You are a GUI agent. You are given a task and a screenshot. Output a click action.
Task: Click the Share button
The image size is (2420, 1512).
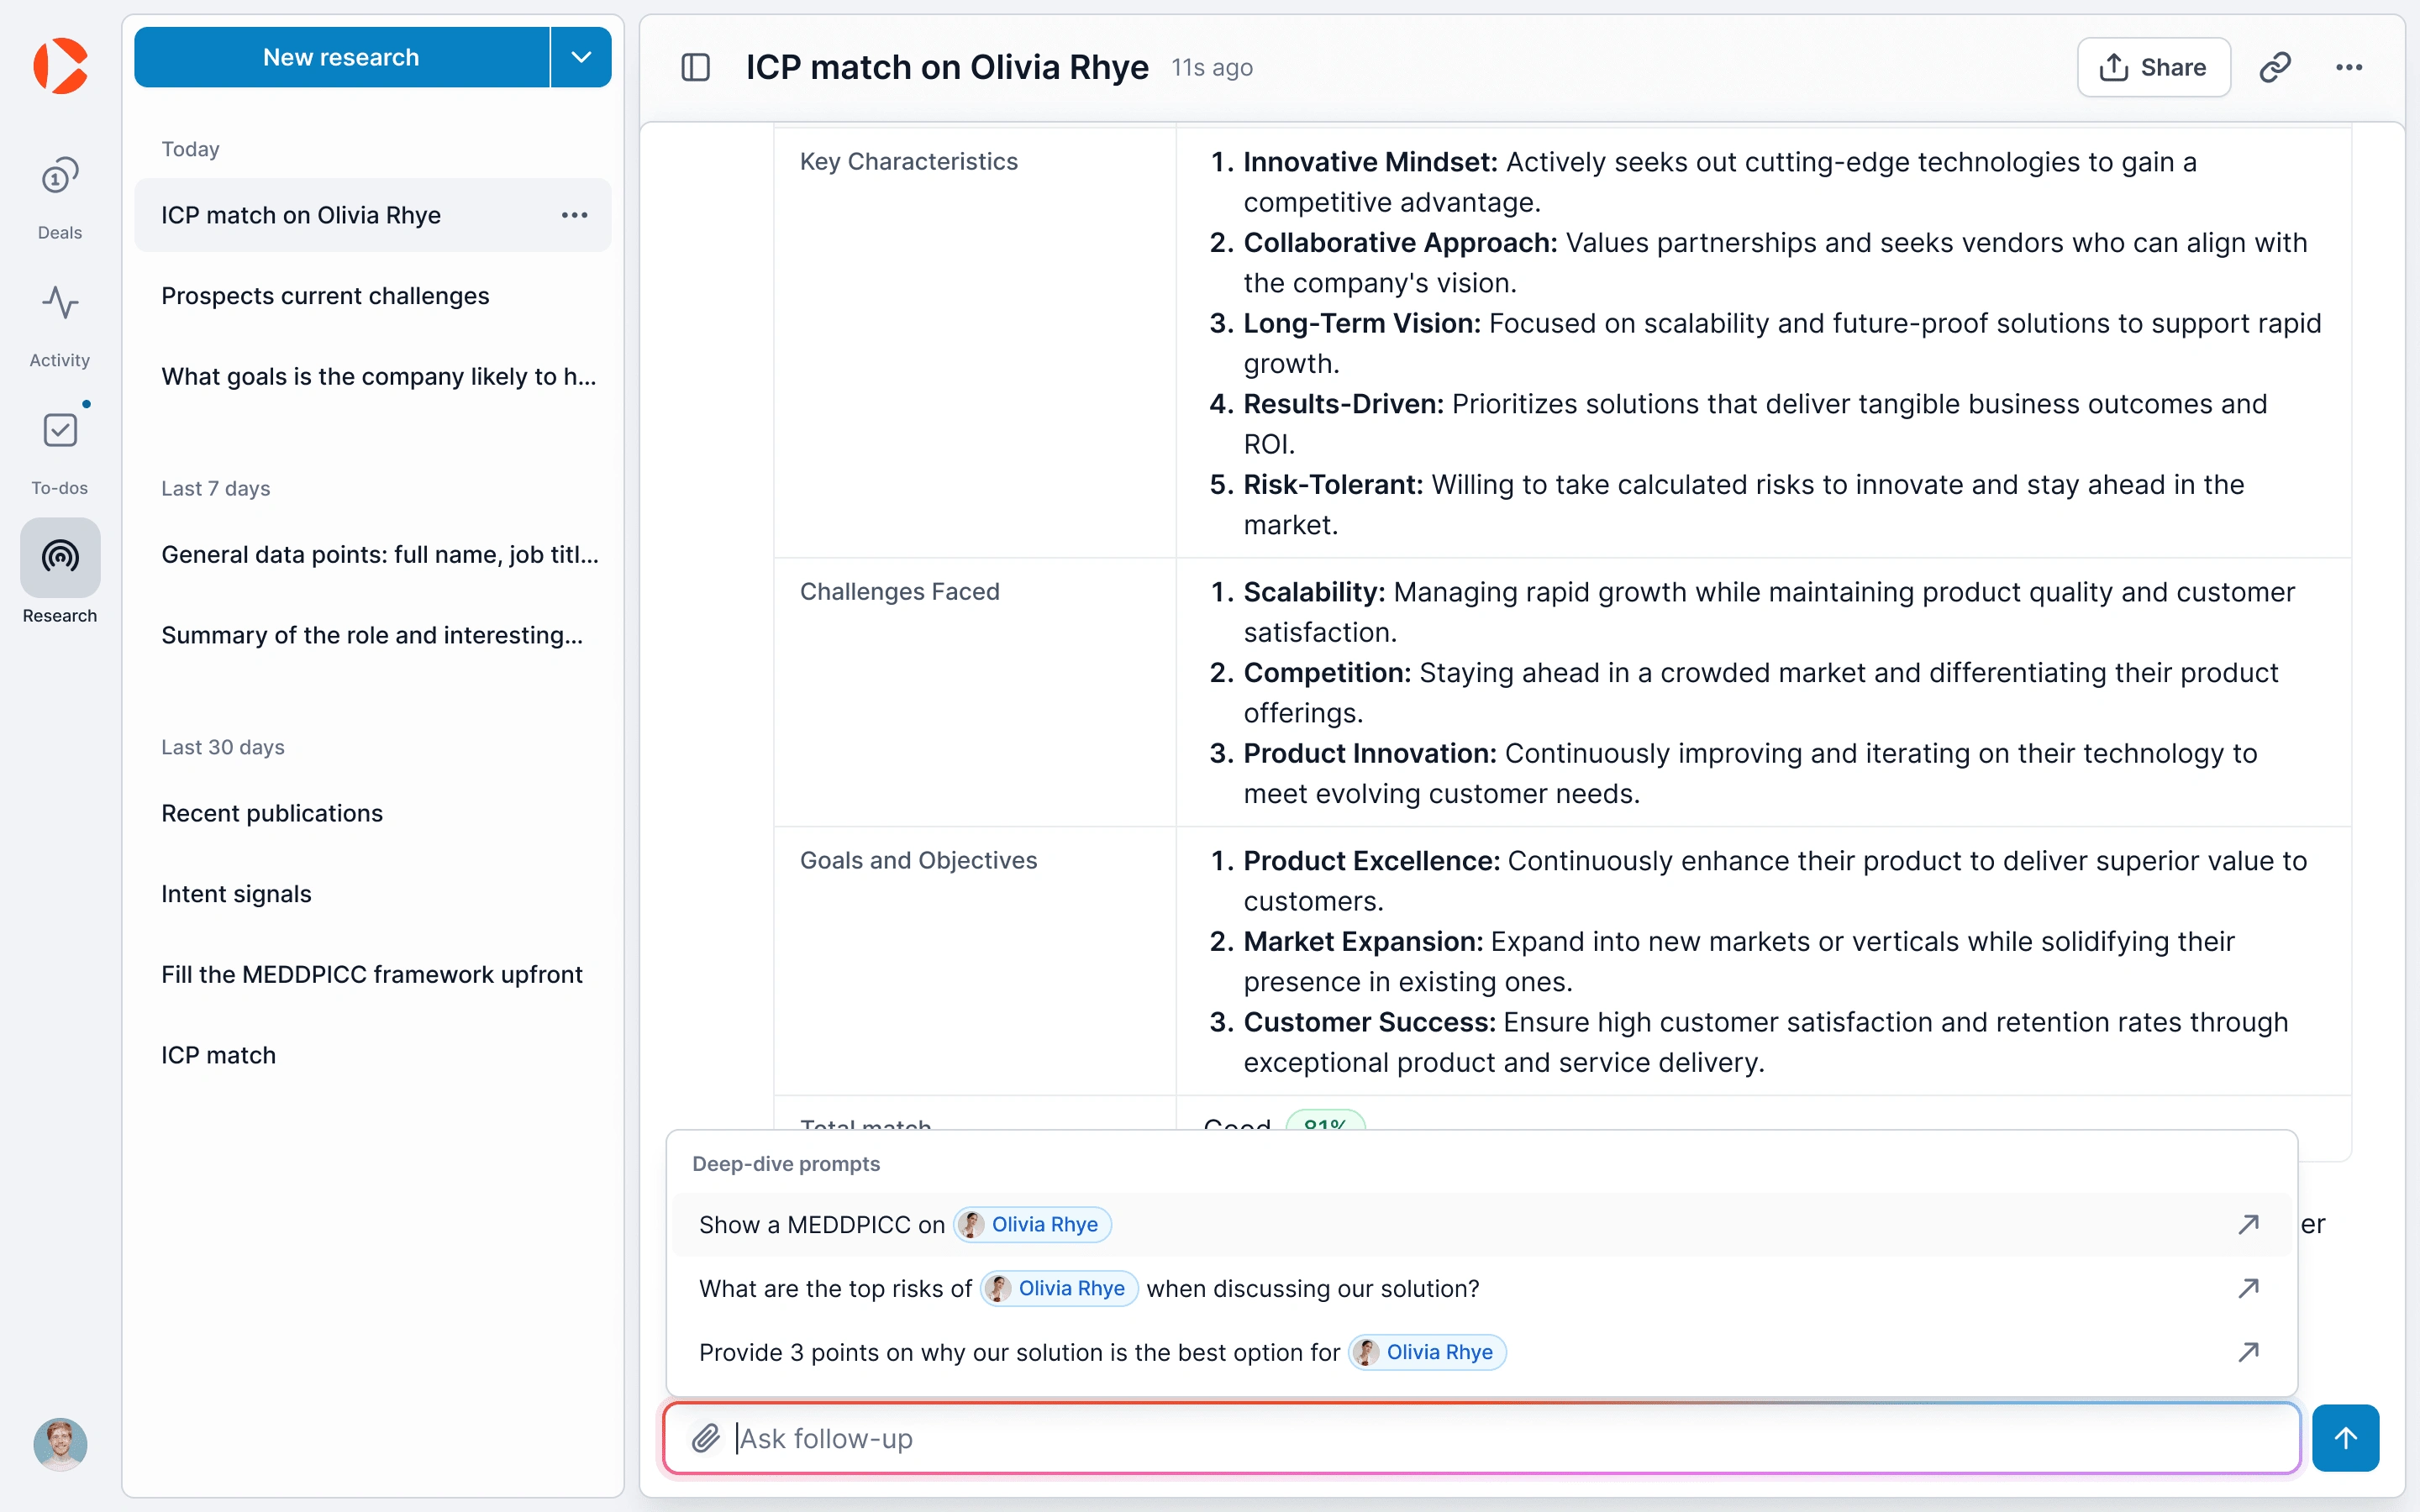(2153, 67)
